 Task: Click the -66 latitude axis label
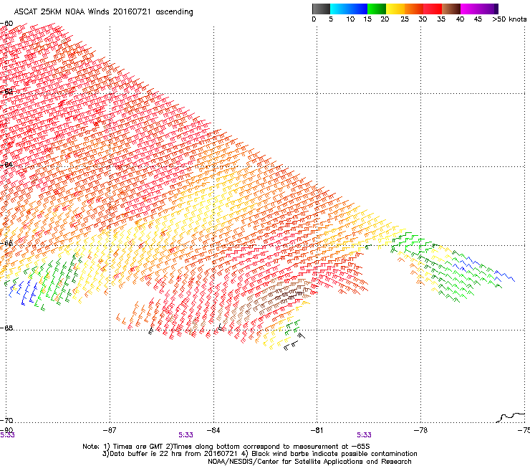pyautogui.click(x=6, y=243)
